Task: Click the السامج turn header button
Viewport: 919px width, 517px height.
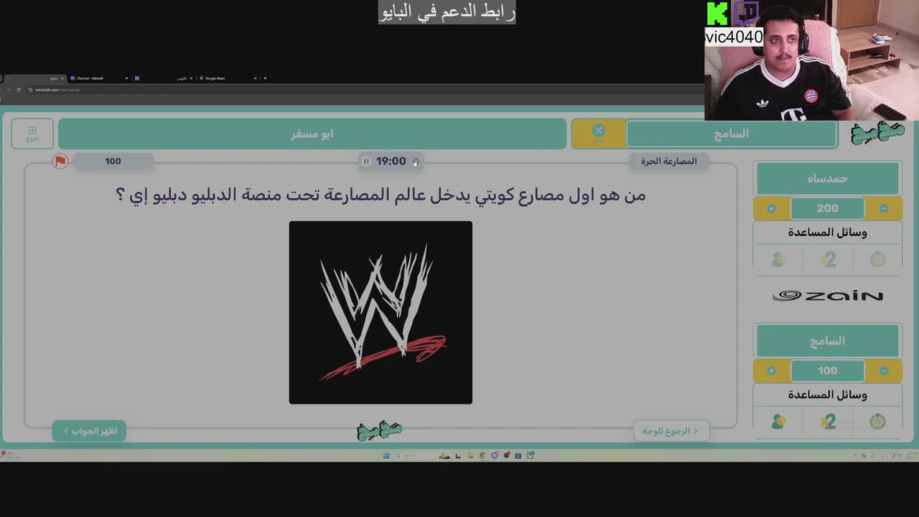Action: (731, 134)
